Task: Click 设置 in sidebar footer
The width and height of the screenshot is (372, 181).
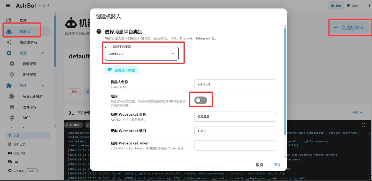Action: [x=28, y=135]
